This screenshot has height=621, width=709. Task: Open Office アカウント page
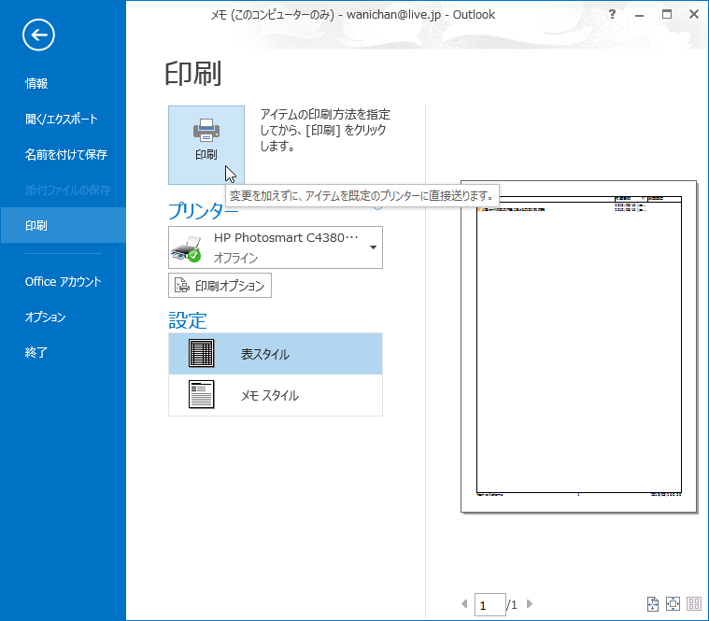click(63, 282)
